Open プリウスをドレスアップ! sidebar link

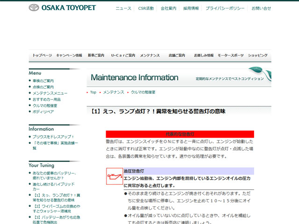click(x=53, y=137)
